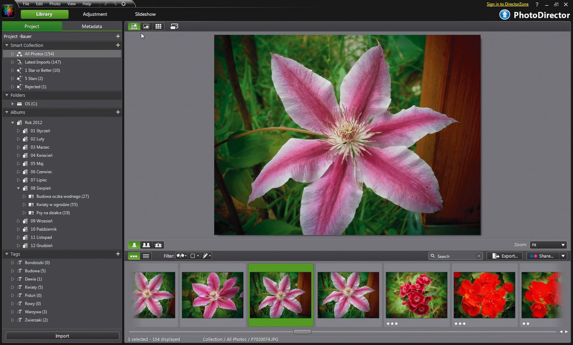
Task: Select Latest Imports (147) collection
Action: tap(43, 62)
